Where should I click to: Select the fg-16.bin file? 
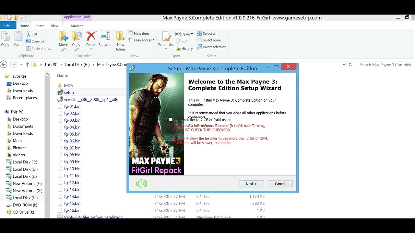[72, 210]
